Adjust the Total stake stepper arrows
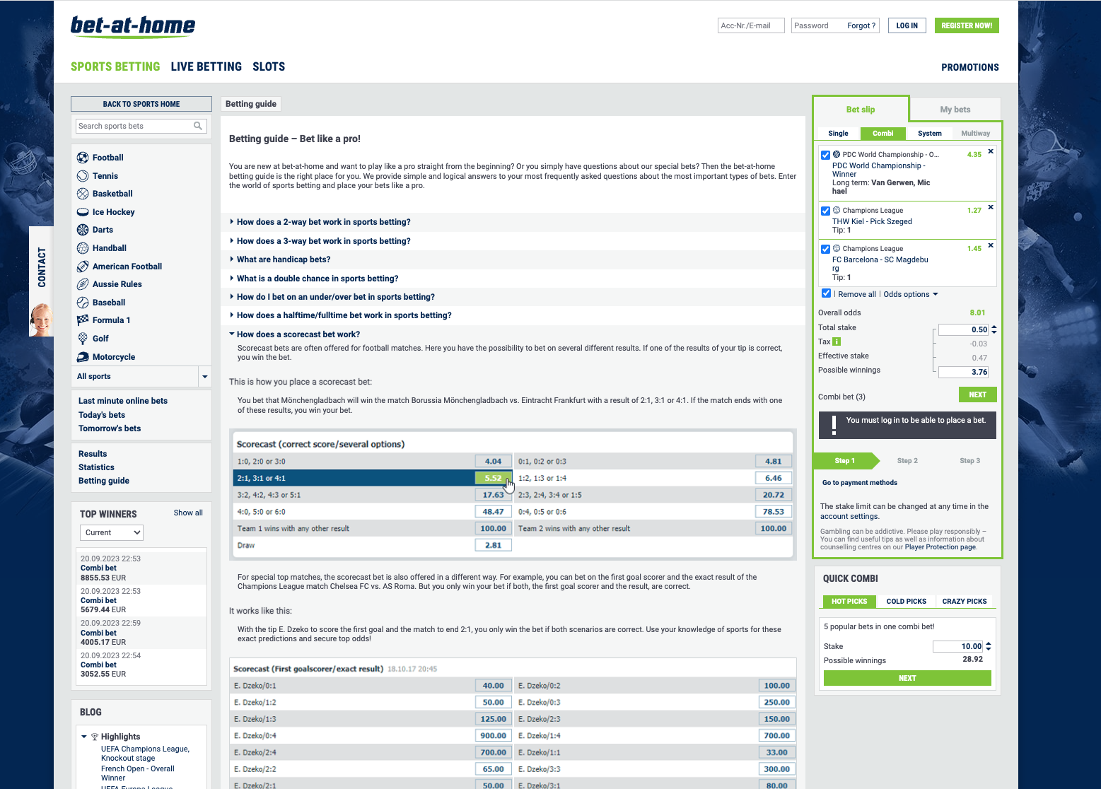Image resolution: width=1101 pixels, height=789 pixels. pos(994,329)
